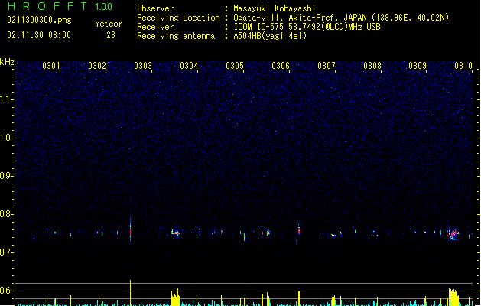481x306 pixels.
Task: Click the yellow level burst before 0304
Action: coord(175,297)
